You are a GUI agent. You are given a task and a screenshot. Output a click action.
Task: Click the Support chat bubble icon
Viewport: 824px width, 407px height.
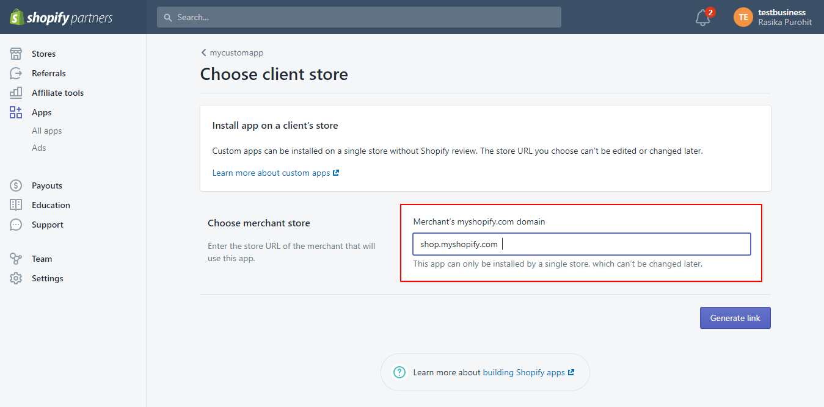pyautogui.click(x=16, y=225)
